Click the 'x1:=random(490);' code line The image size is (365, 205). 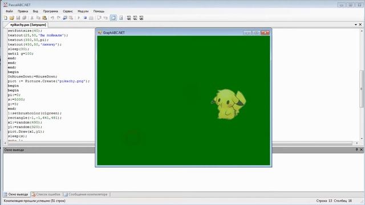coord(25,122)
